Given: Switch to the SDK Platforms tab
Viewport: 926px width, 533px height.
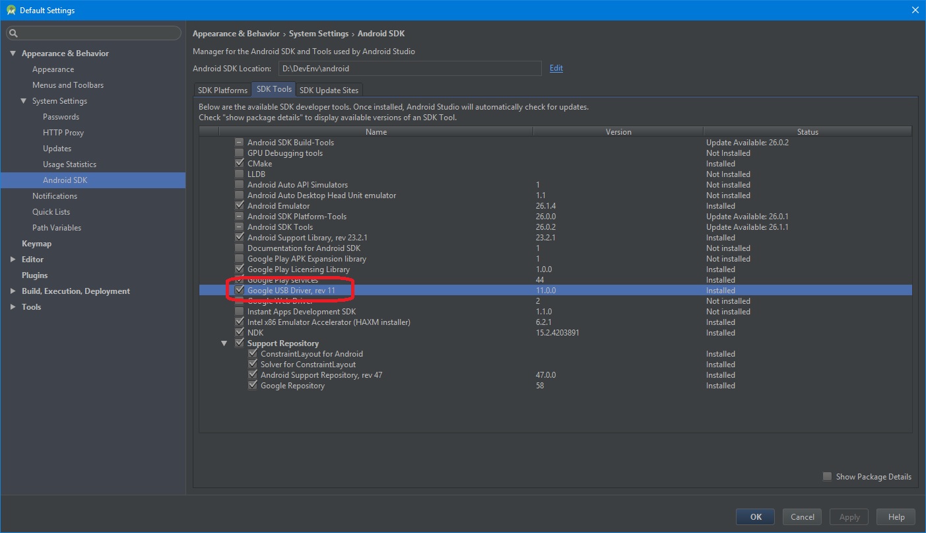Looking at the screenshot, I should [x=222, y=90].
